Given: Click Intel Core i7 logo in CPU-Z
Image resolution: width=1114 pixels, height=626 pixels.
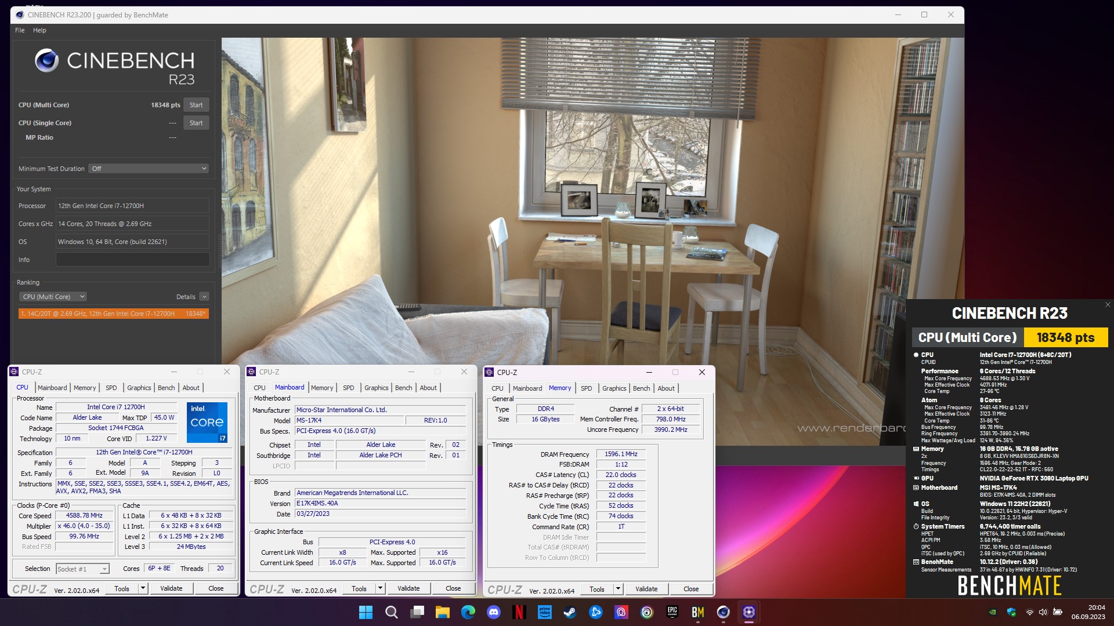Looking at the screenshot, I should pos(207,422).
